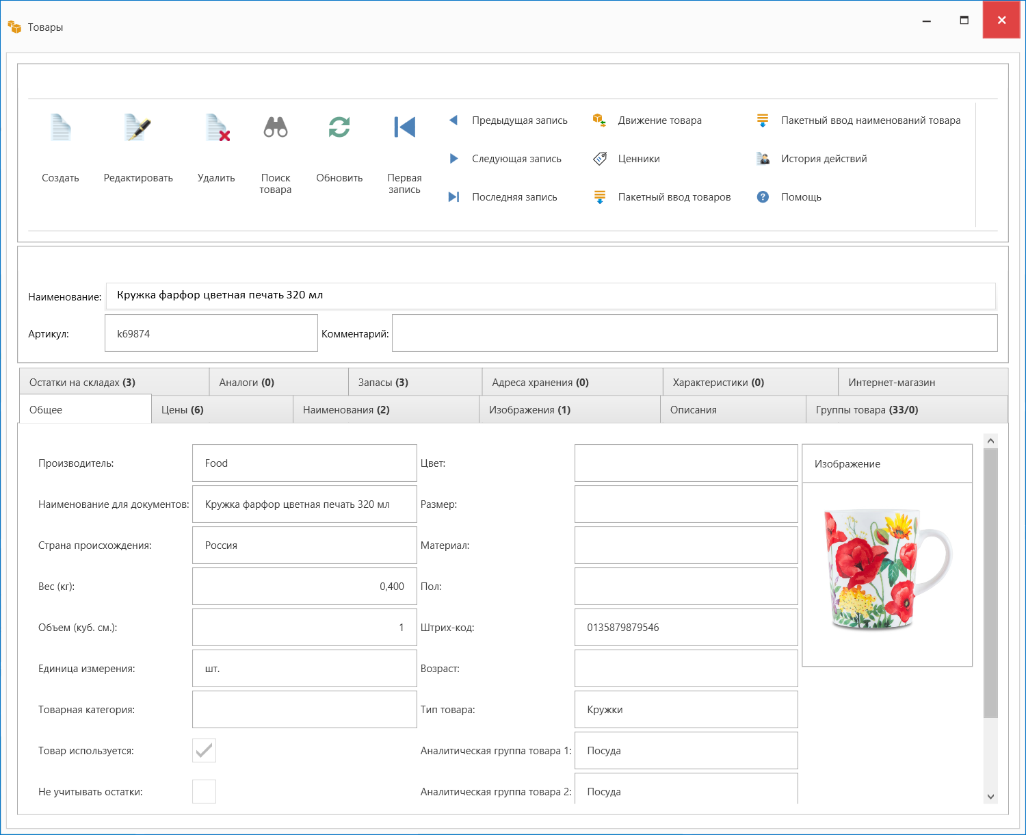Screen dimensions: 1026x835
Task: Switch to the 'Цены (6)' tab
Action: 222,409
